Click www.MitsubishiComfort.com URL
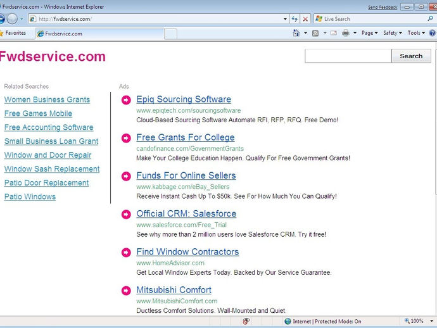Image resolution: width=437 pixels, height=328 pixels. (x=177, y=301)
